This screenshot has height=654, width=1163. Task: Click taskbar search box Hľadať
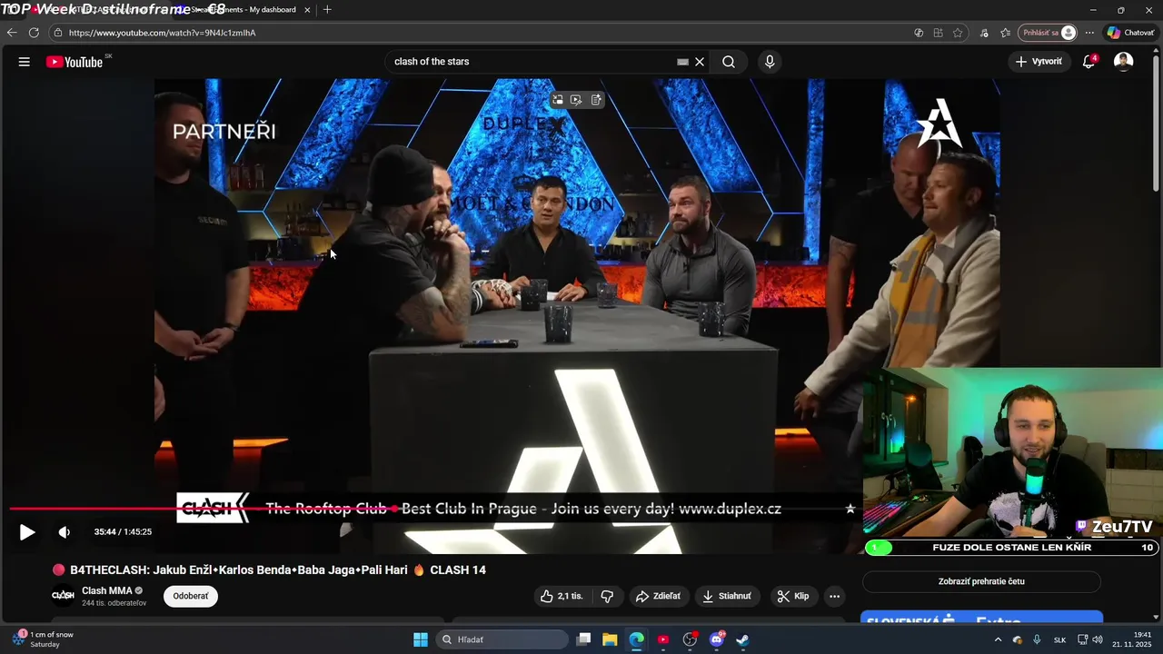pos(502,639)
